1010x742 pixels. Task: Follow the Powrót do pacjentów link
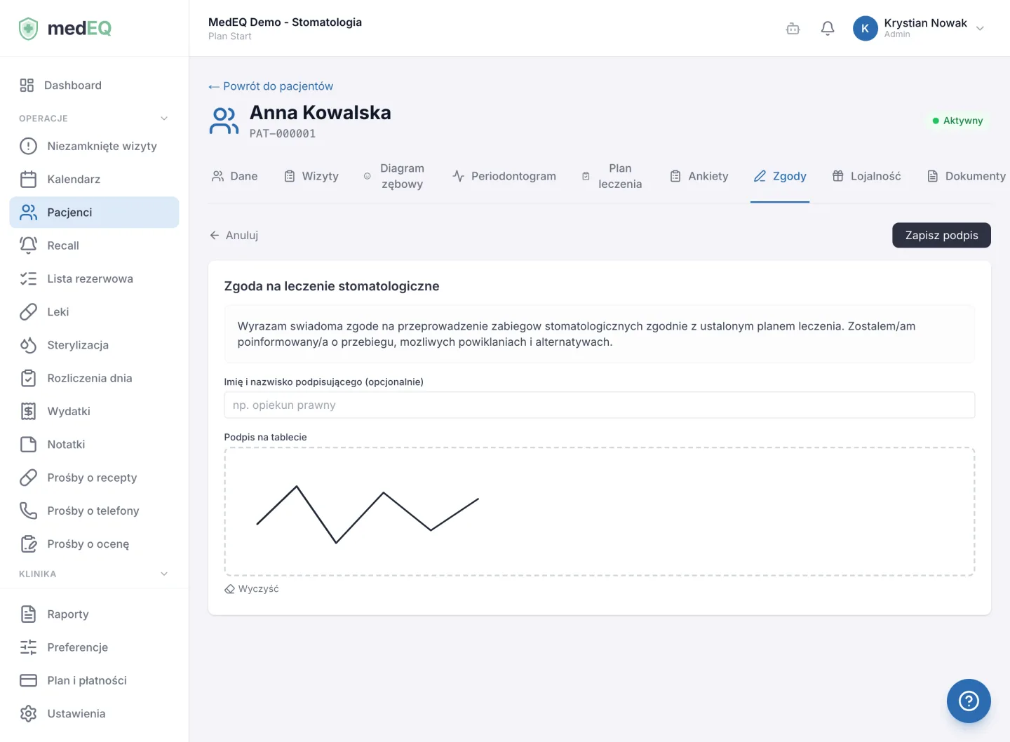coord(271,86)
